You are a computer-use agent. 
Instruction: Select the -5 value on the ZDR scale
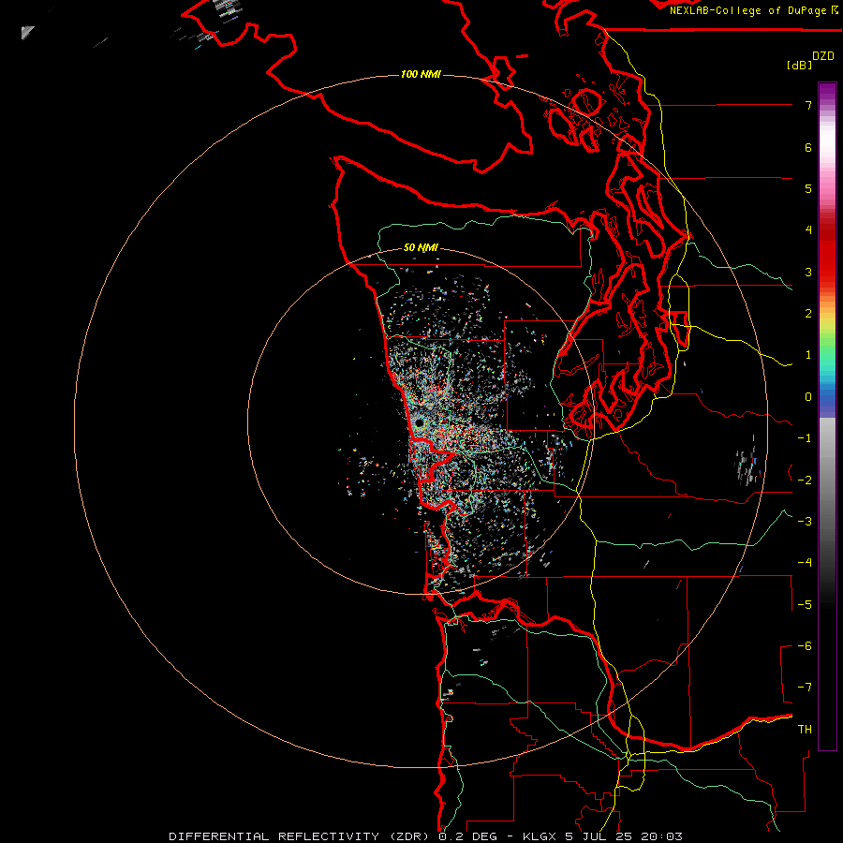[x=805, y=604]
